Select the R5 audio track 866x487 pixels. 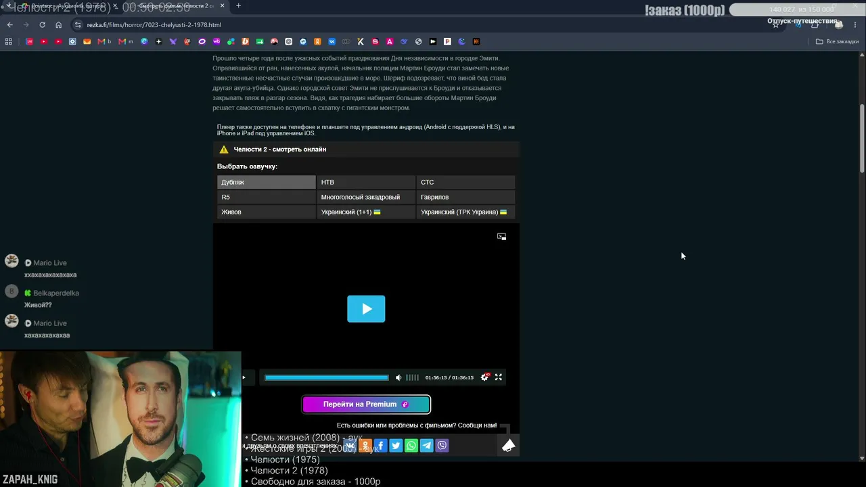(267, 197)
